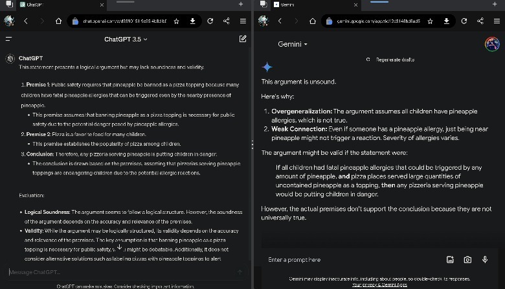Click the 'Overgeneralization:' heading in Gemini
The image size is (505, 289).
click(302, 111)
